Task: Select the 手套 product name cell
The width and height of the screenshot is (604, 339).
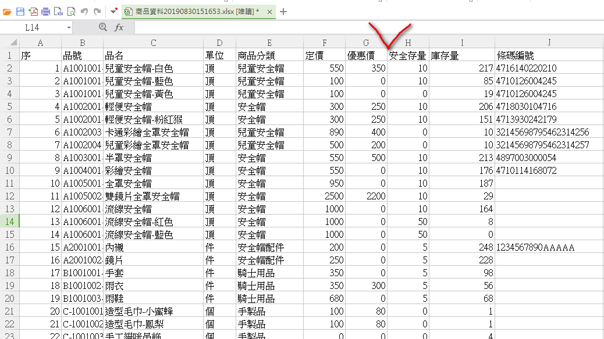Action: 153,273
